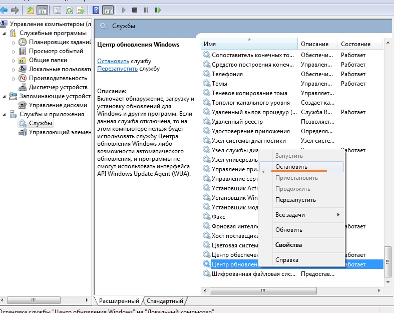Collapse the Службы и приложения node
The image size is (394, 313).
tap(4, 114)
